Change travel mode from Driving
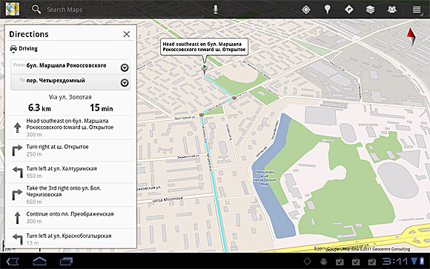Viewport: 430px width, 269px height. pyautogui.click(x=24, y=48)
